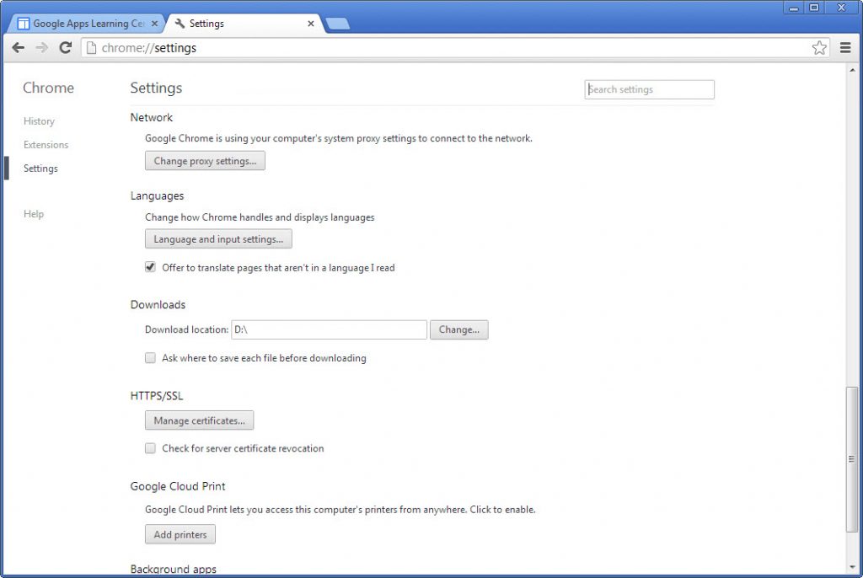Open the Chrome hamburger menu
This screenshot has height=578, width=863.
(845, 48)
